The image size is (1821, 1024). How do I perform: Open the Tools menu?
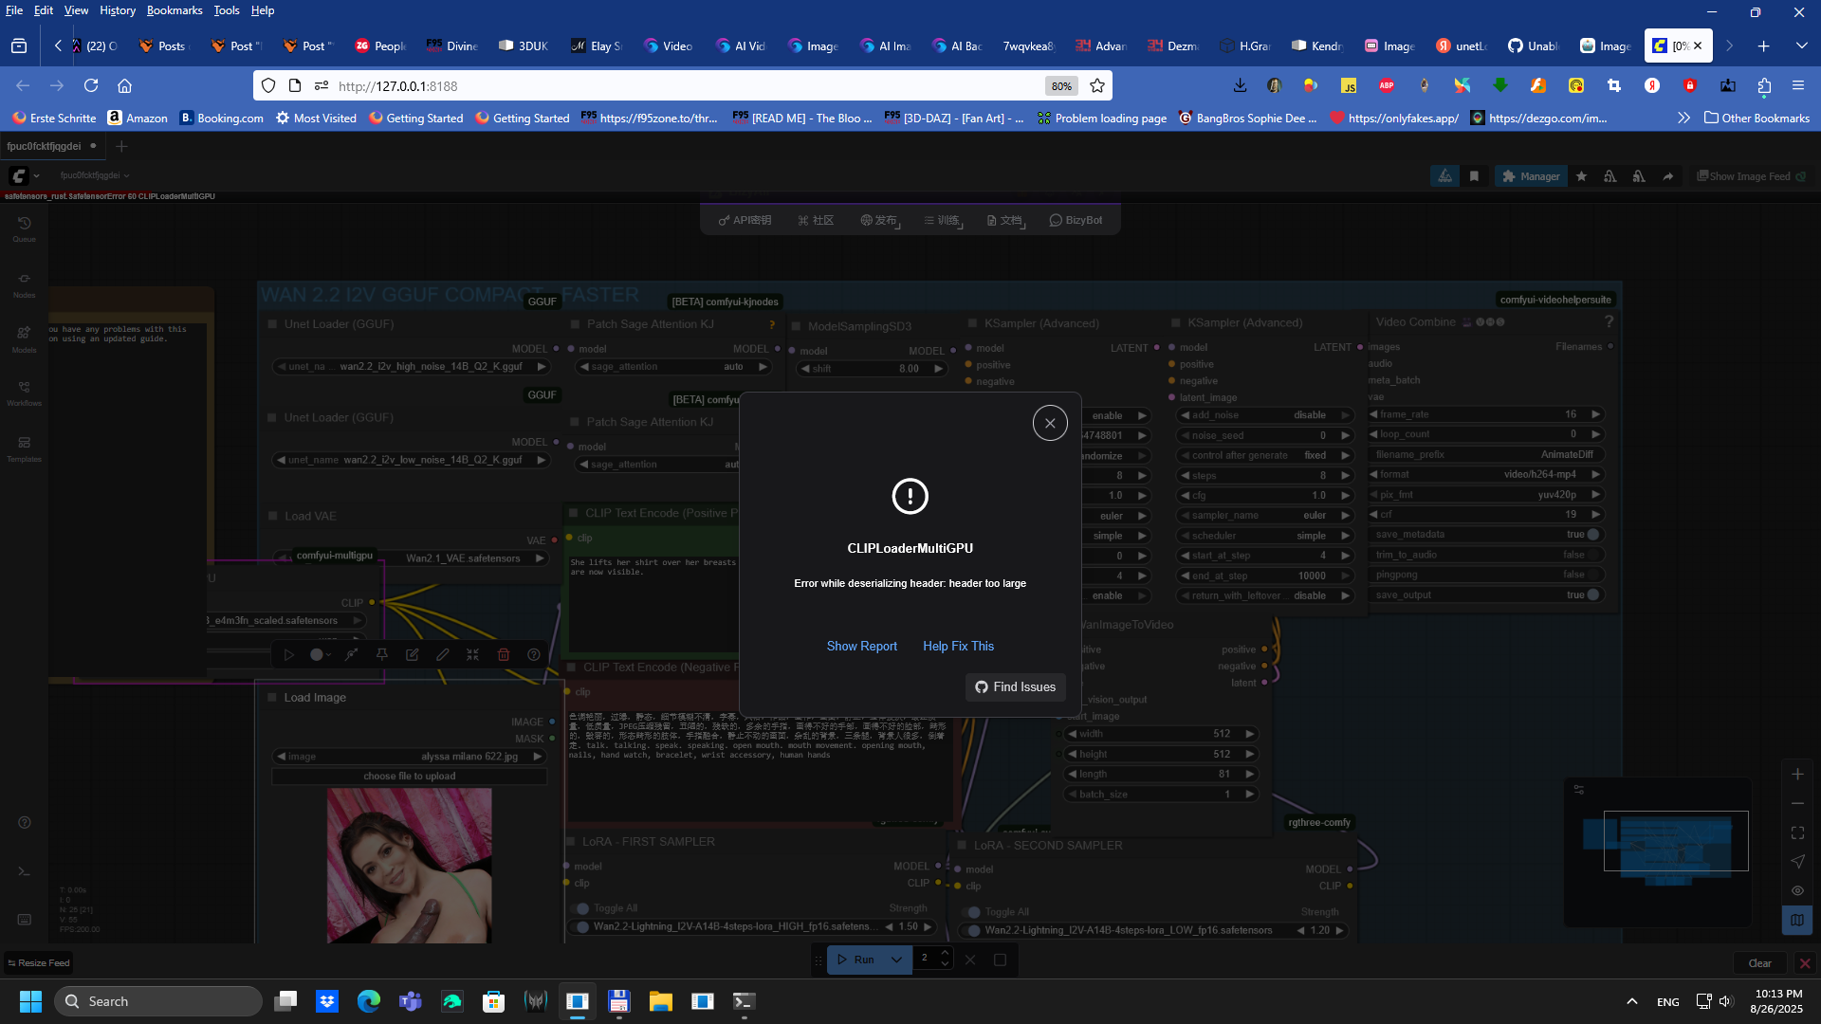point(226,10)
